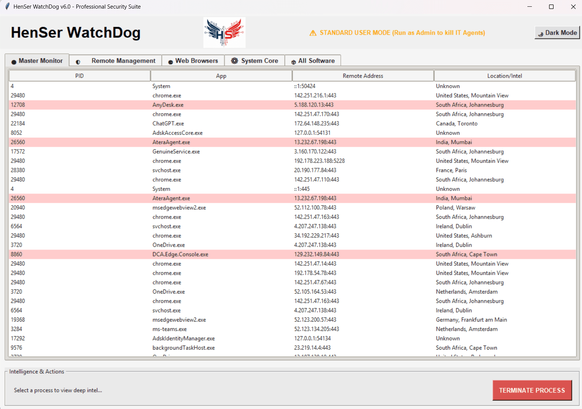
Task: Sort by the PID column header
Action: (x=79, y=76)
